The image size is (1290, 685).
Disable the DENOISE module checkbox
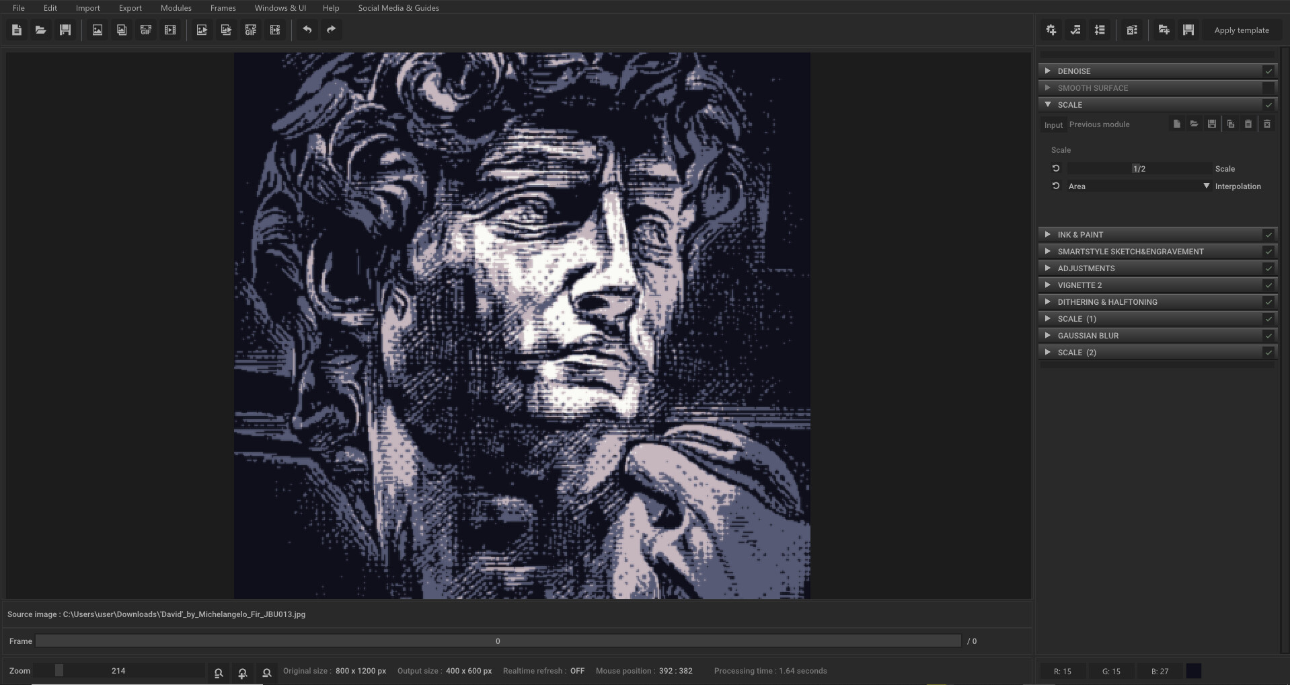coord(1268,71)
